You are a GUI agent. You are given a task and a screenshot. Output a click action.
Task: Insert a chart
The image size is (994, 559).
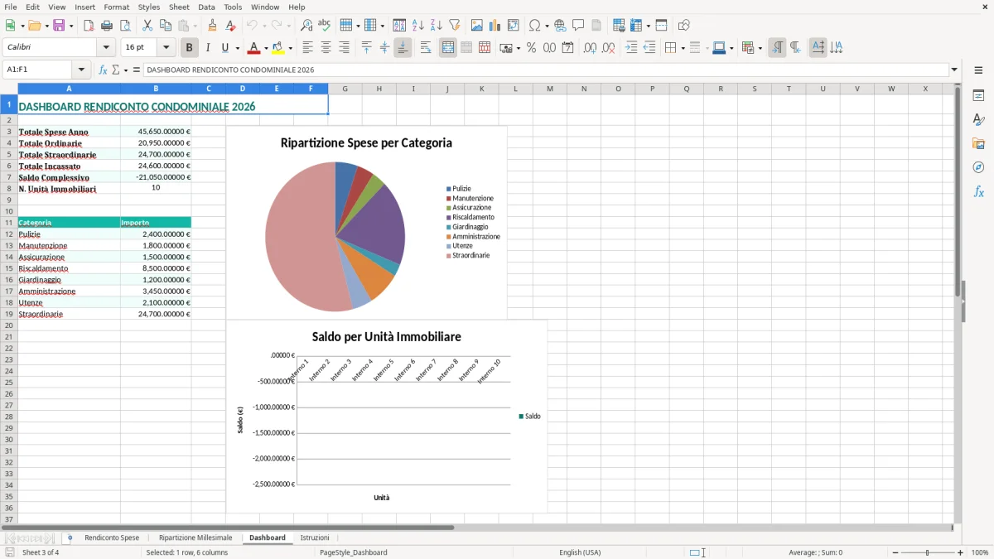tap(495, 26)
